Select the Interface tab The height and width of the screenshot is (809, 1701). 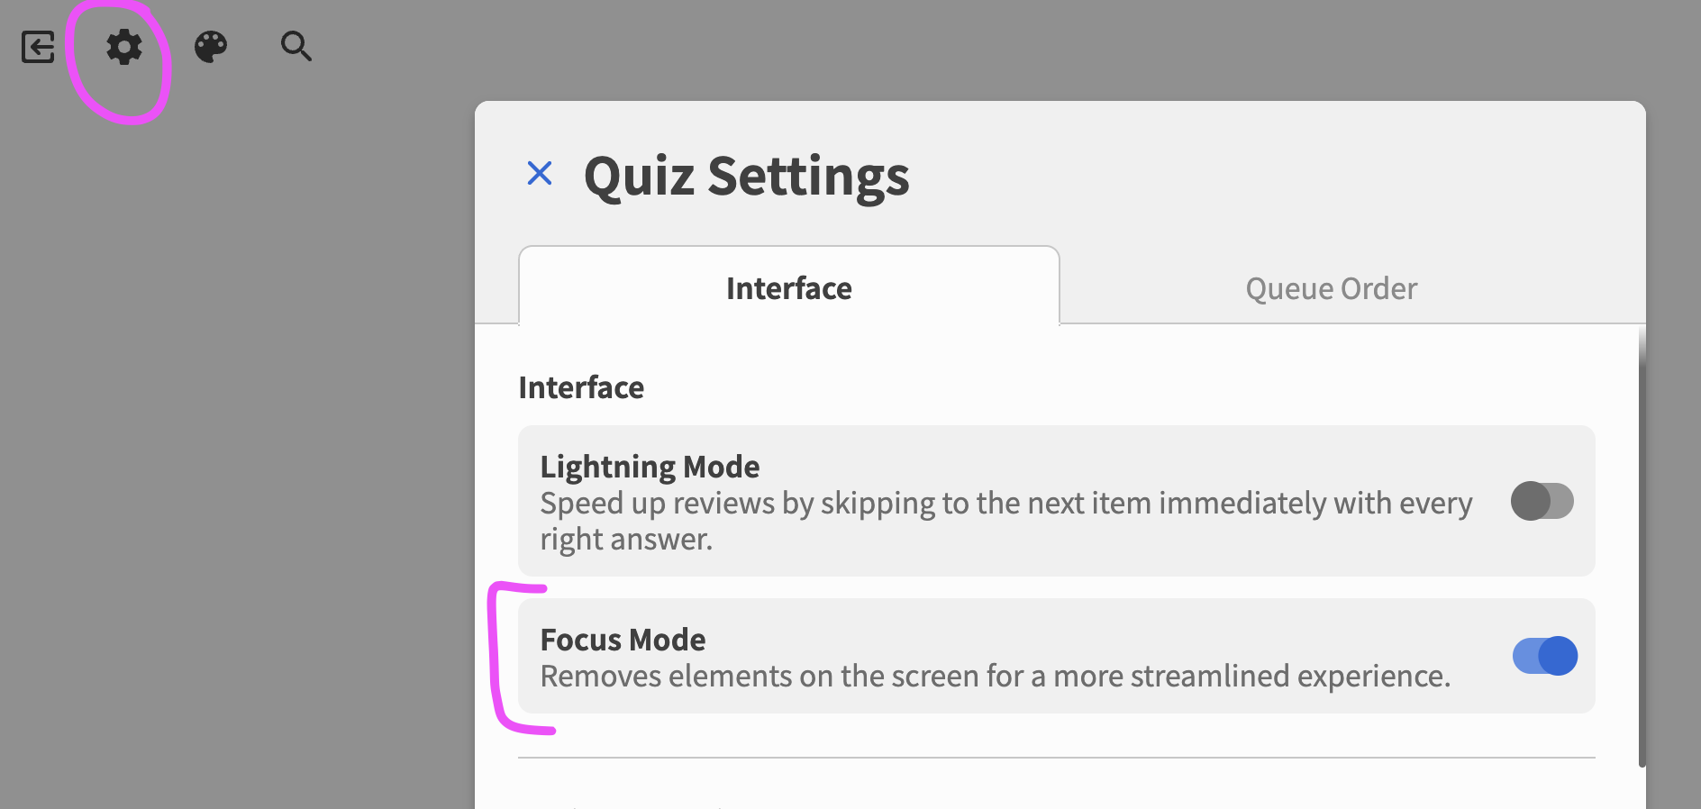point(788,288)
